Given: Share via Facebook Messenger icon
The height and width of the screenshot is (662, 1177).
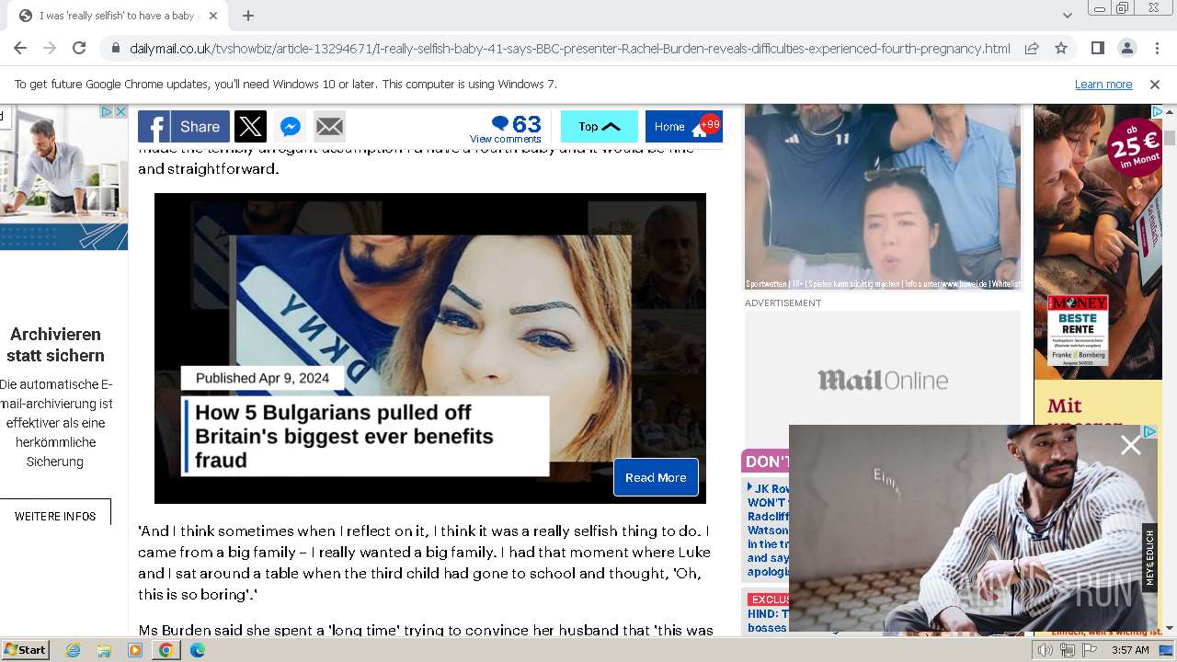Looking at the screenshot, I should (x=290, y=127).
